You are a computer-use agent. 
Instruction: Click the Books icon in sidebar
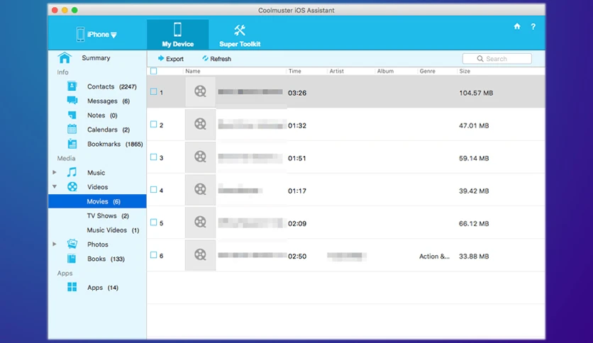click(x=72, y=259)
